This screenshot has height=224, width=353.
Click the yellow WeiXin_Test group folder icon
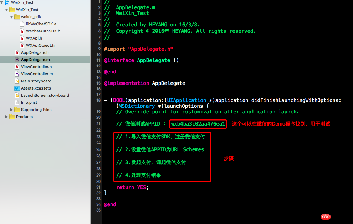pos(12,10)
